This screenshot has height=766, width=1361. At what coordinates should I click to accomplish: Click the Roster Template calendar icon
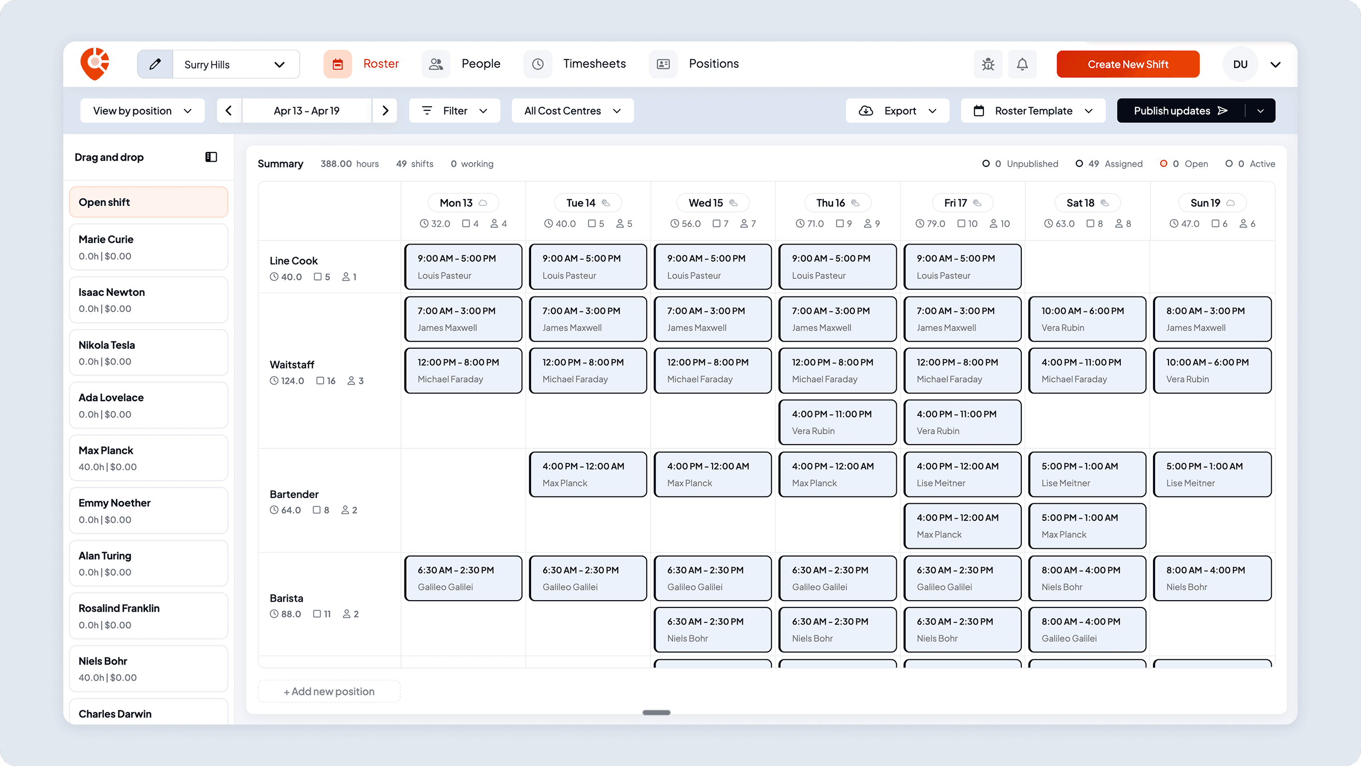979,111
